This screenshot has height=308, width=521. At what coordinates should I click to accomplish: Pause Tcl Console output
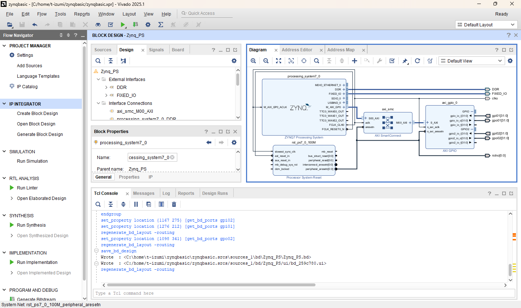pyautogui.click(x=136, y=204)
